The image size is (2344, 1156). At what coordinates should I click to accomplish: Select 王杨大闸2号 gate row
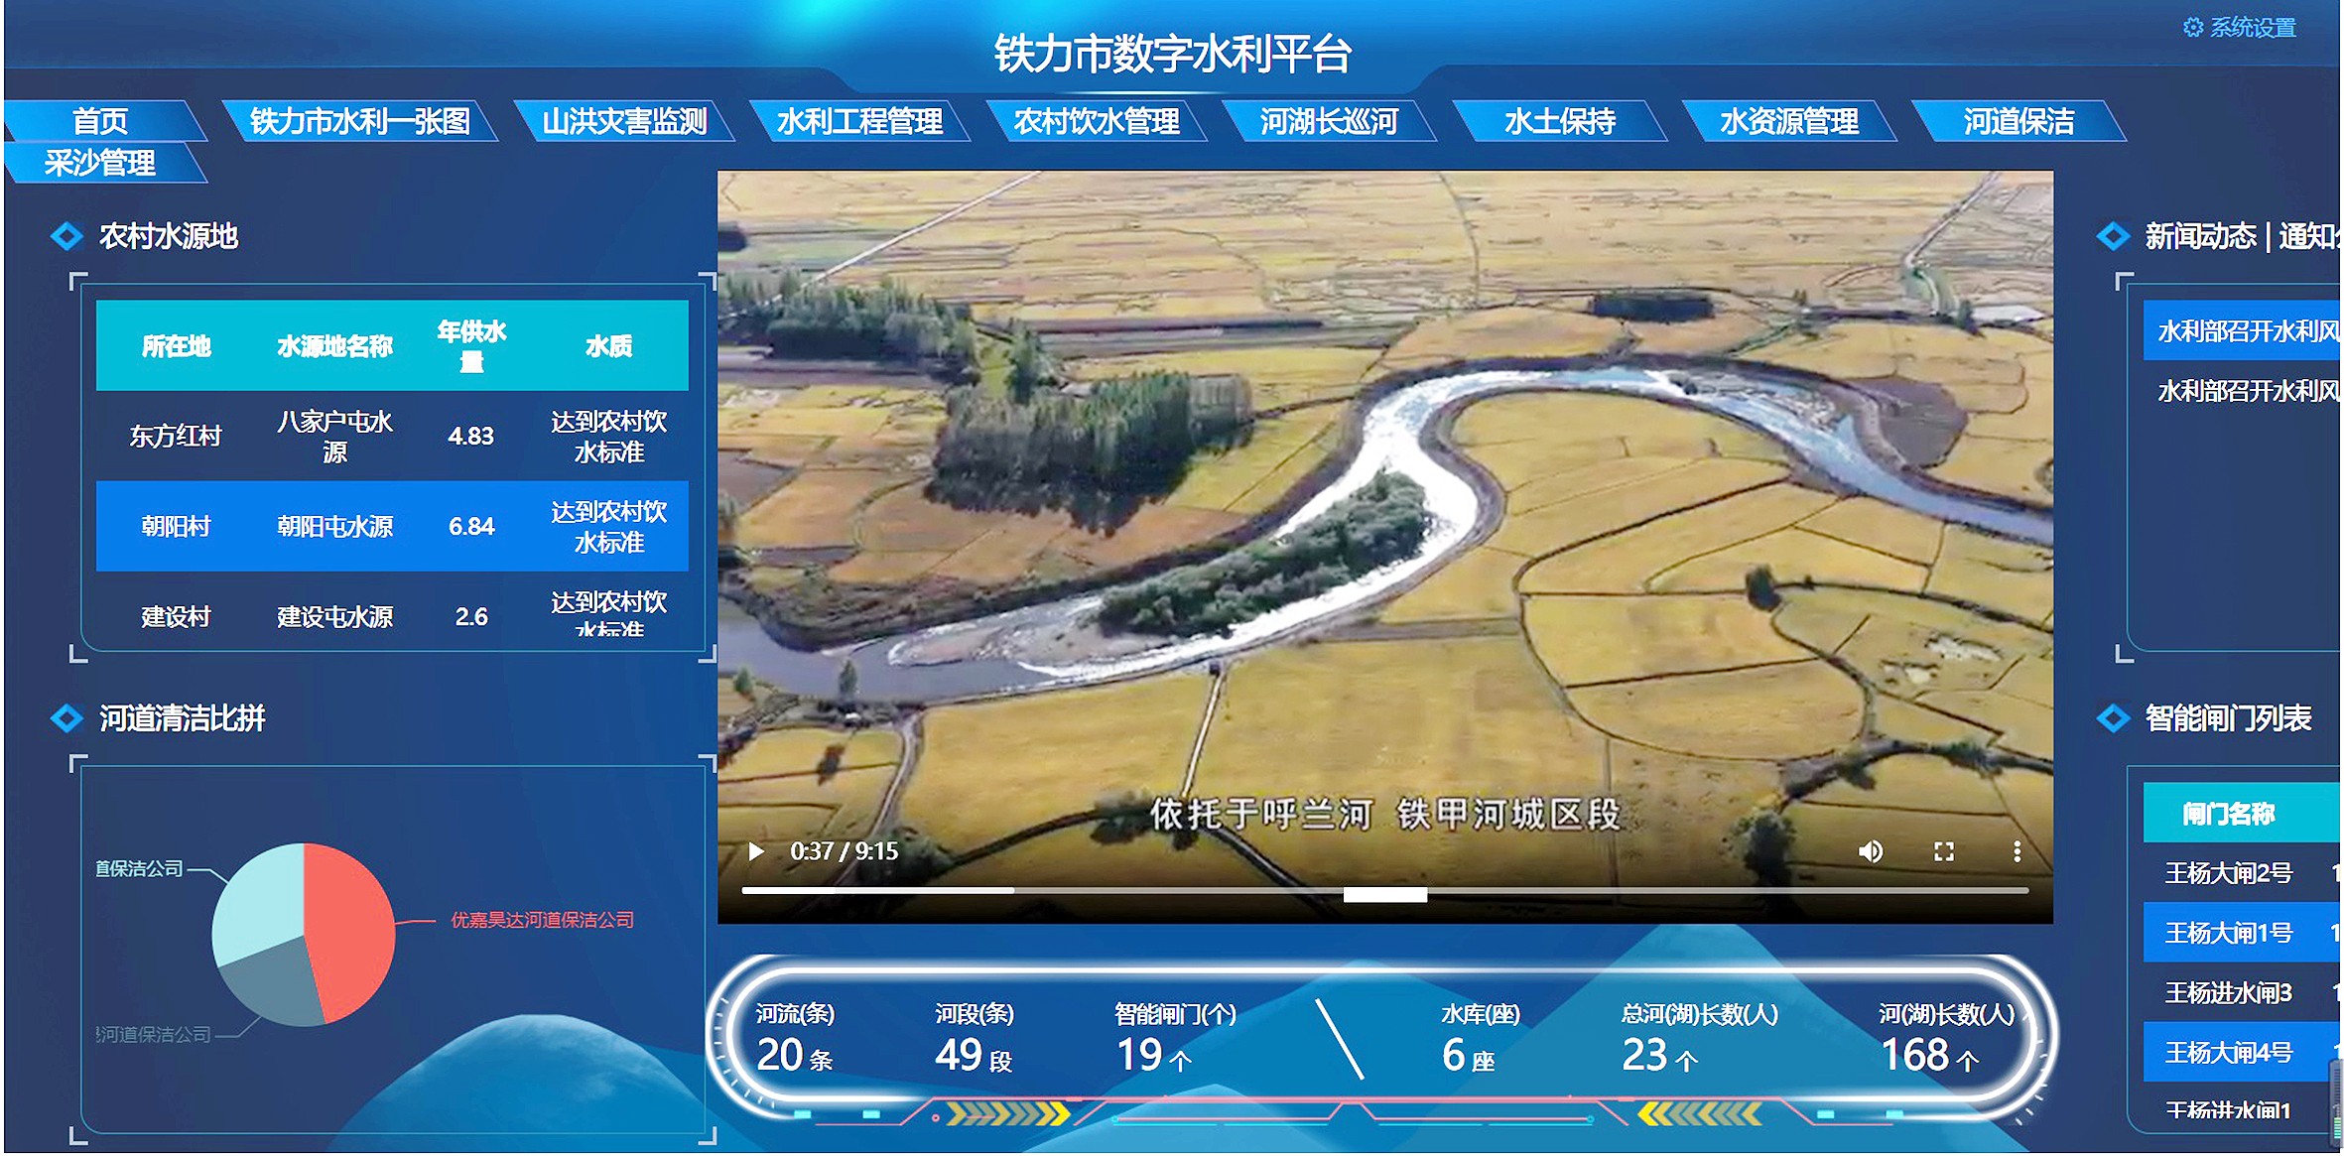point(2241,873)
